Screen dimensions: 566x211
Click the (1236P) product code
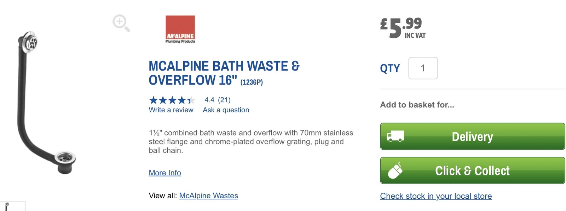point(252,82)
